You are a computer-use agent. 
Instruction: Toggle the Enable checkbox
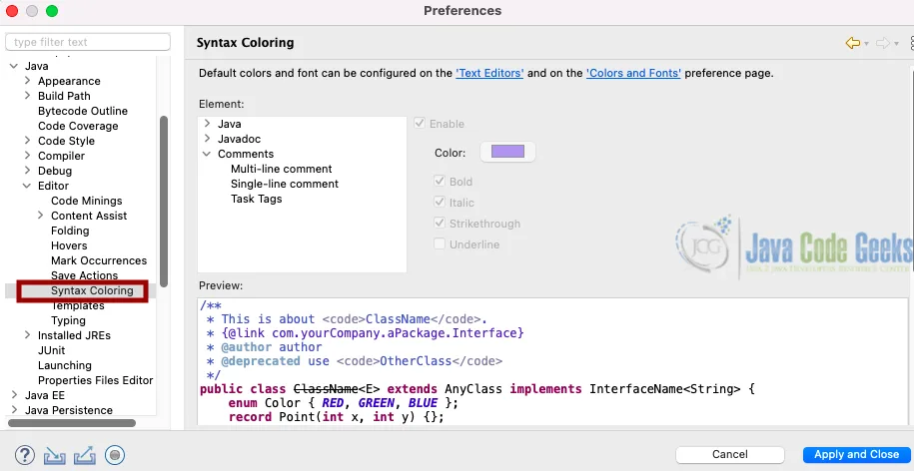tap(420, 124)
